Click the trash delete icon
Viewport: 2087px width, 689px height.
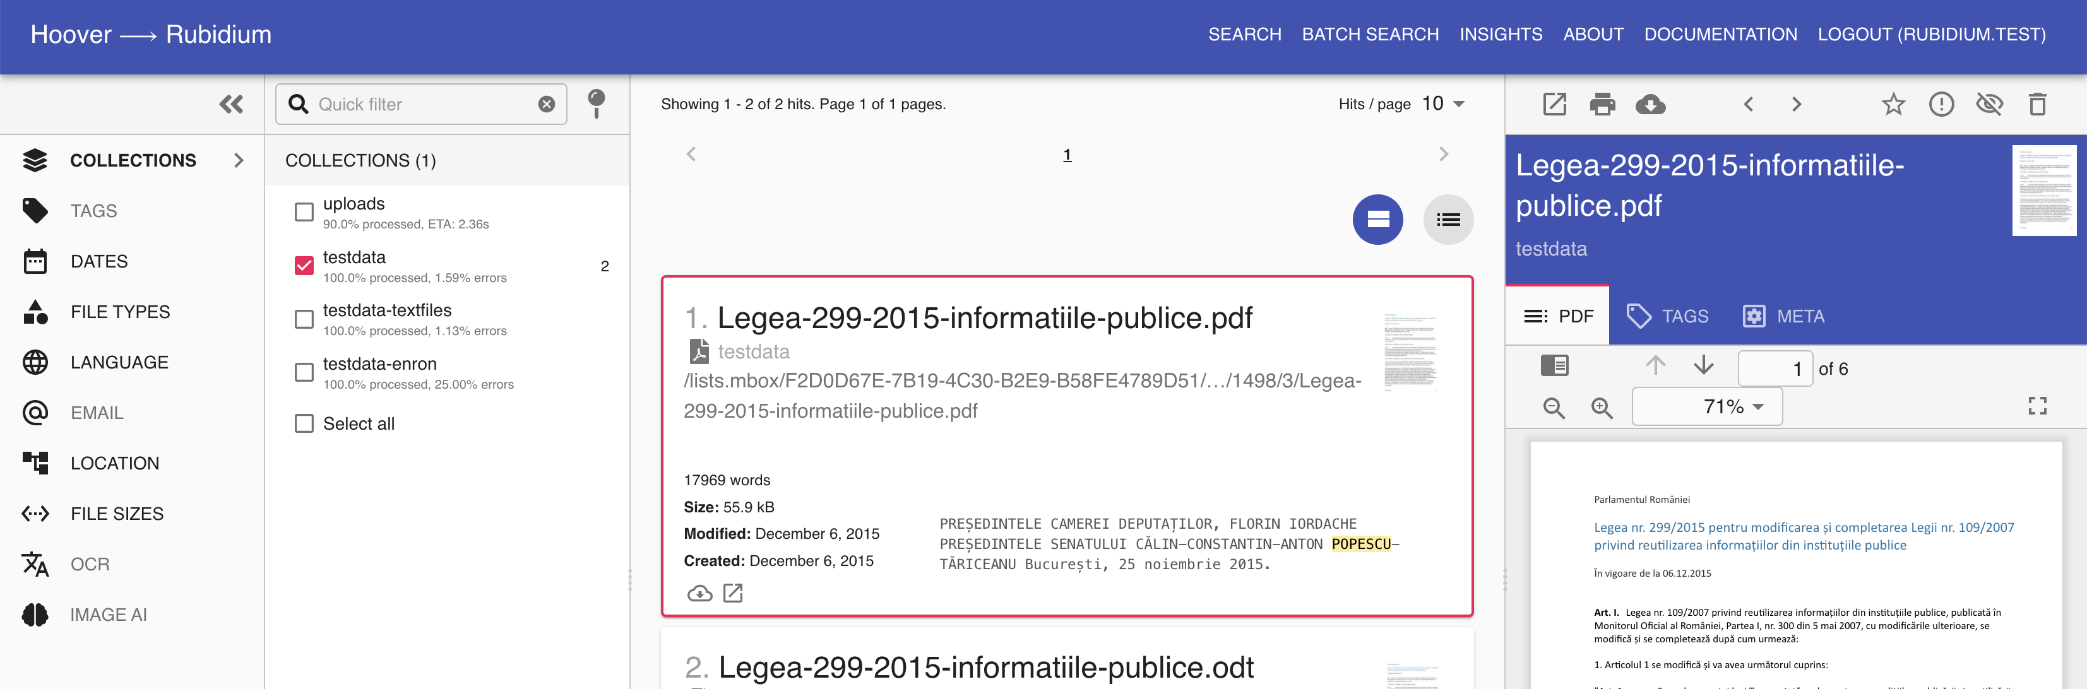pos(2036,105)
